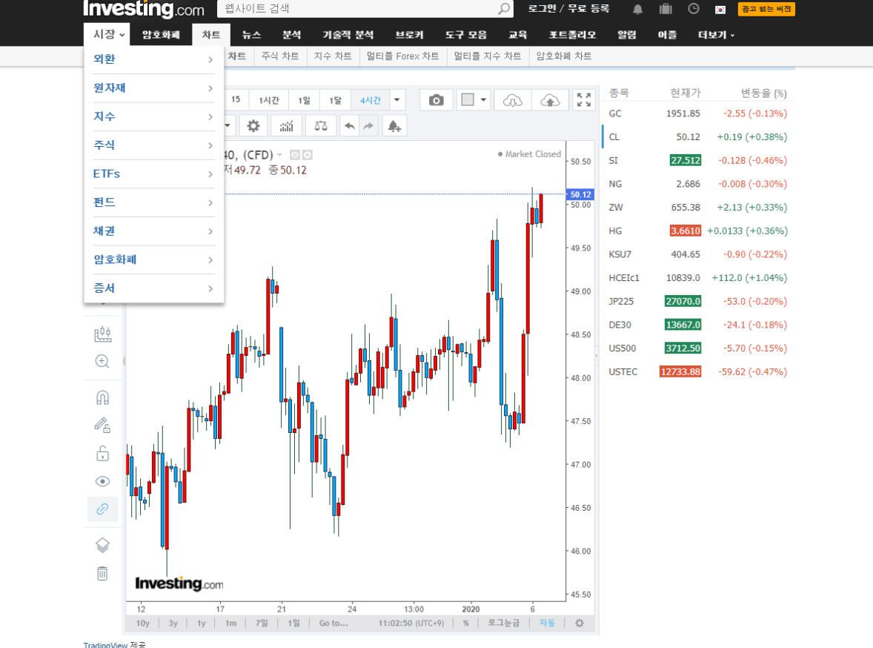Viewport: 873px width, 648px height.
Task: Toggle percentage scale button
Action: pos(466,623)
